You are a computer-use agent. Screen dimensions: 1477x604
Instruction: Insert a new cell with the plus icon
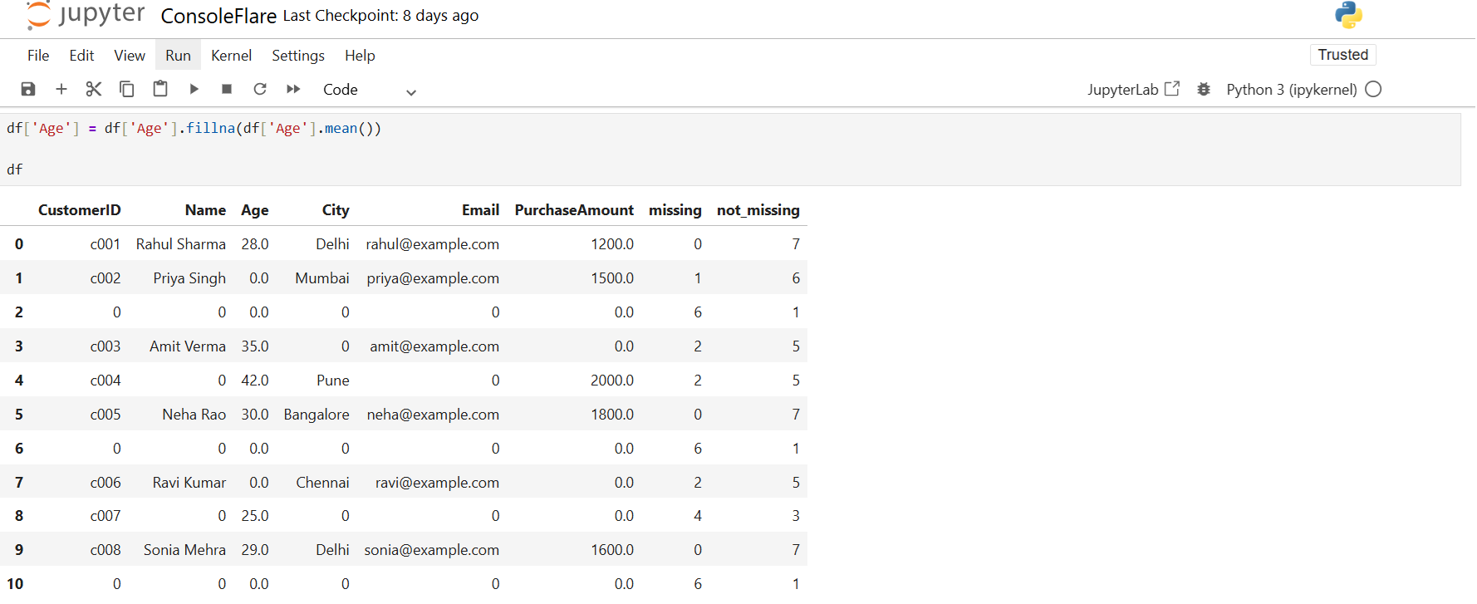click(61, 89)
